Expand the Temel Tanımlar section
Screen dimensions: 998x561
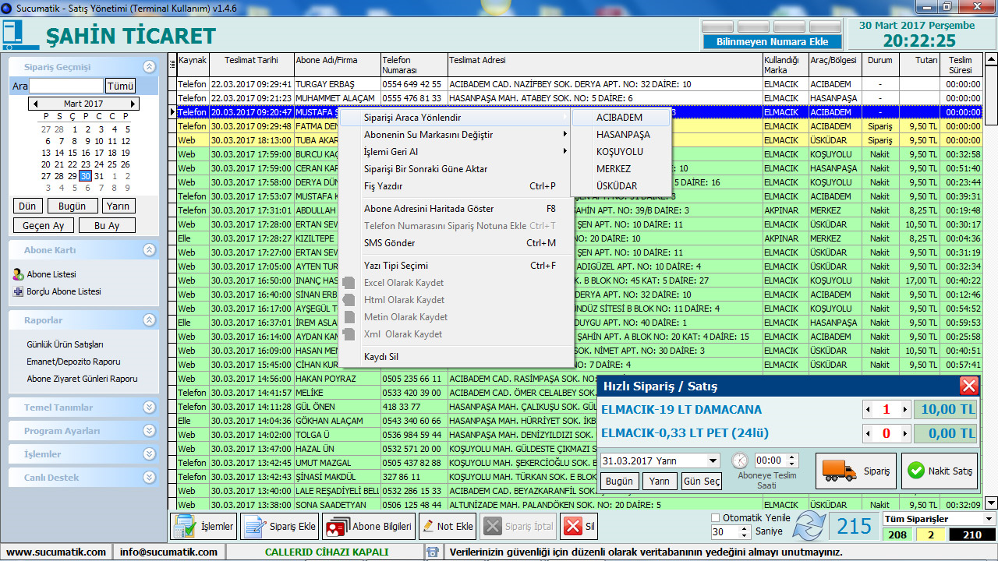pyautogui.click(x=149, y=407)
